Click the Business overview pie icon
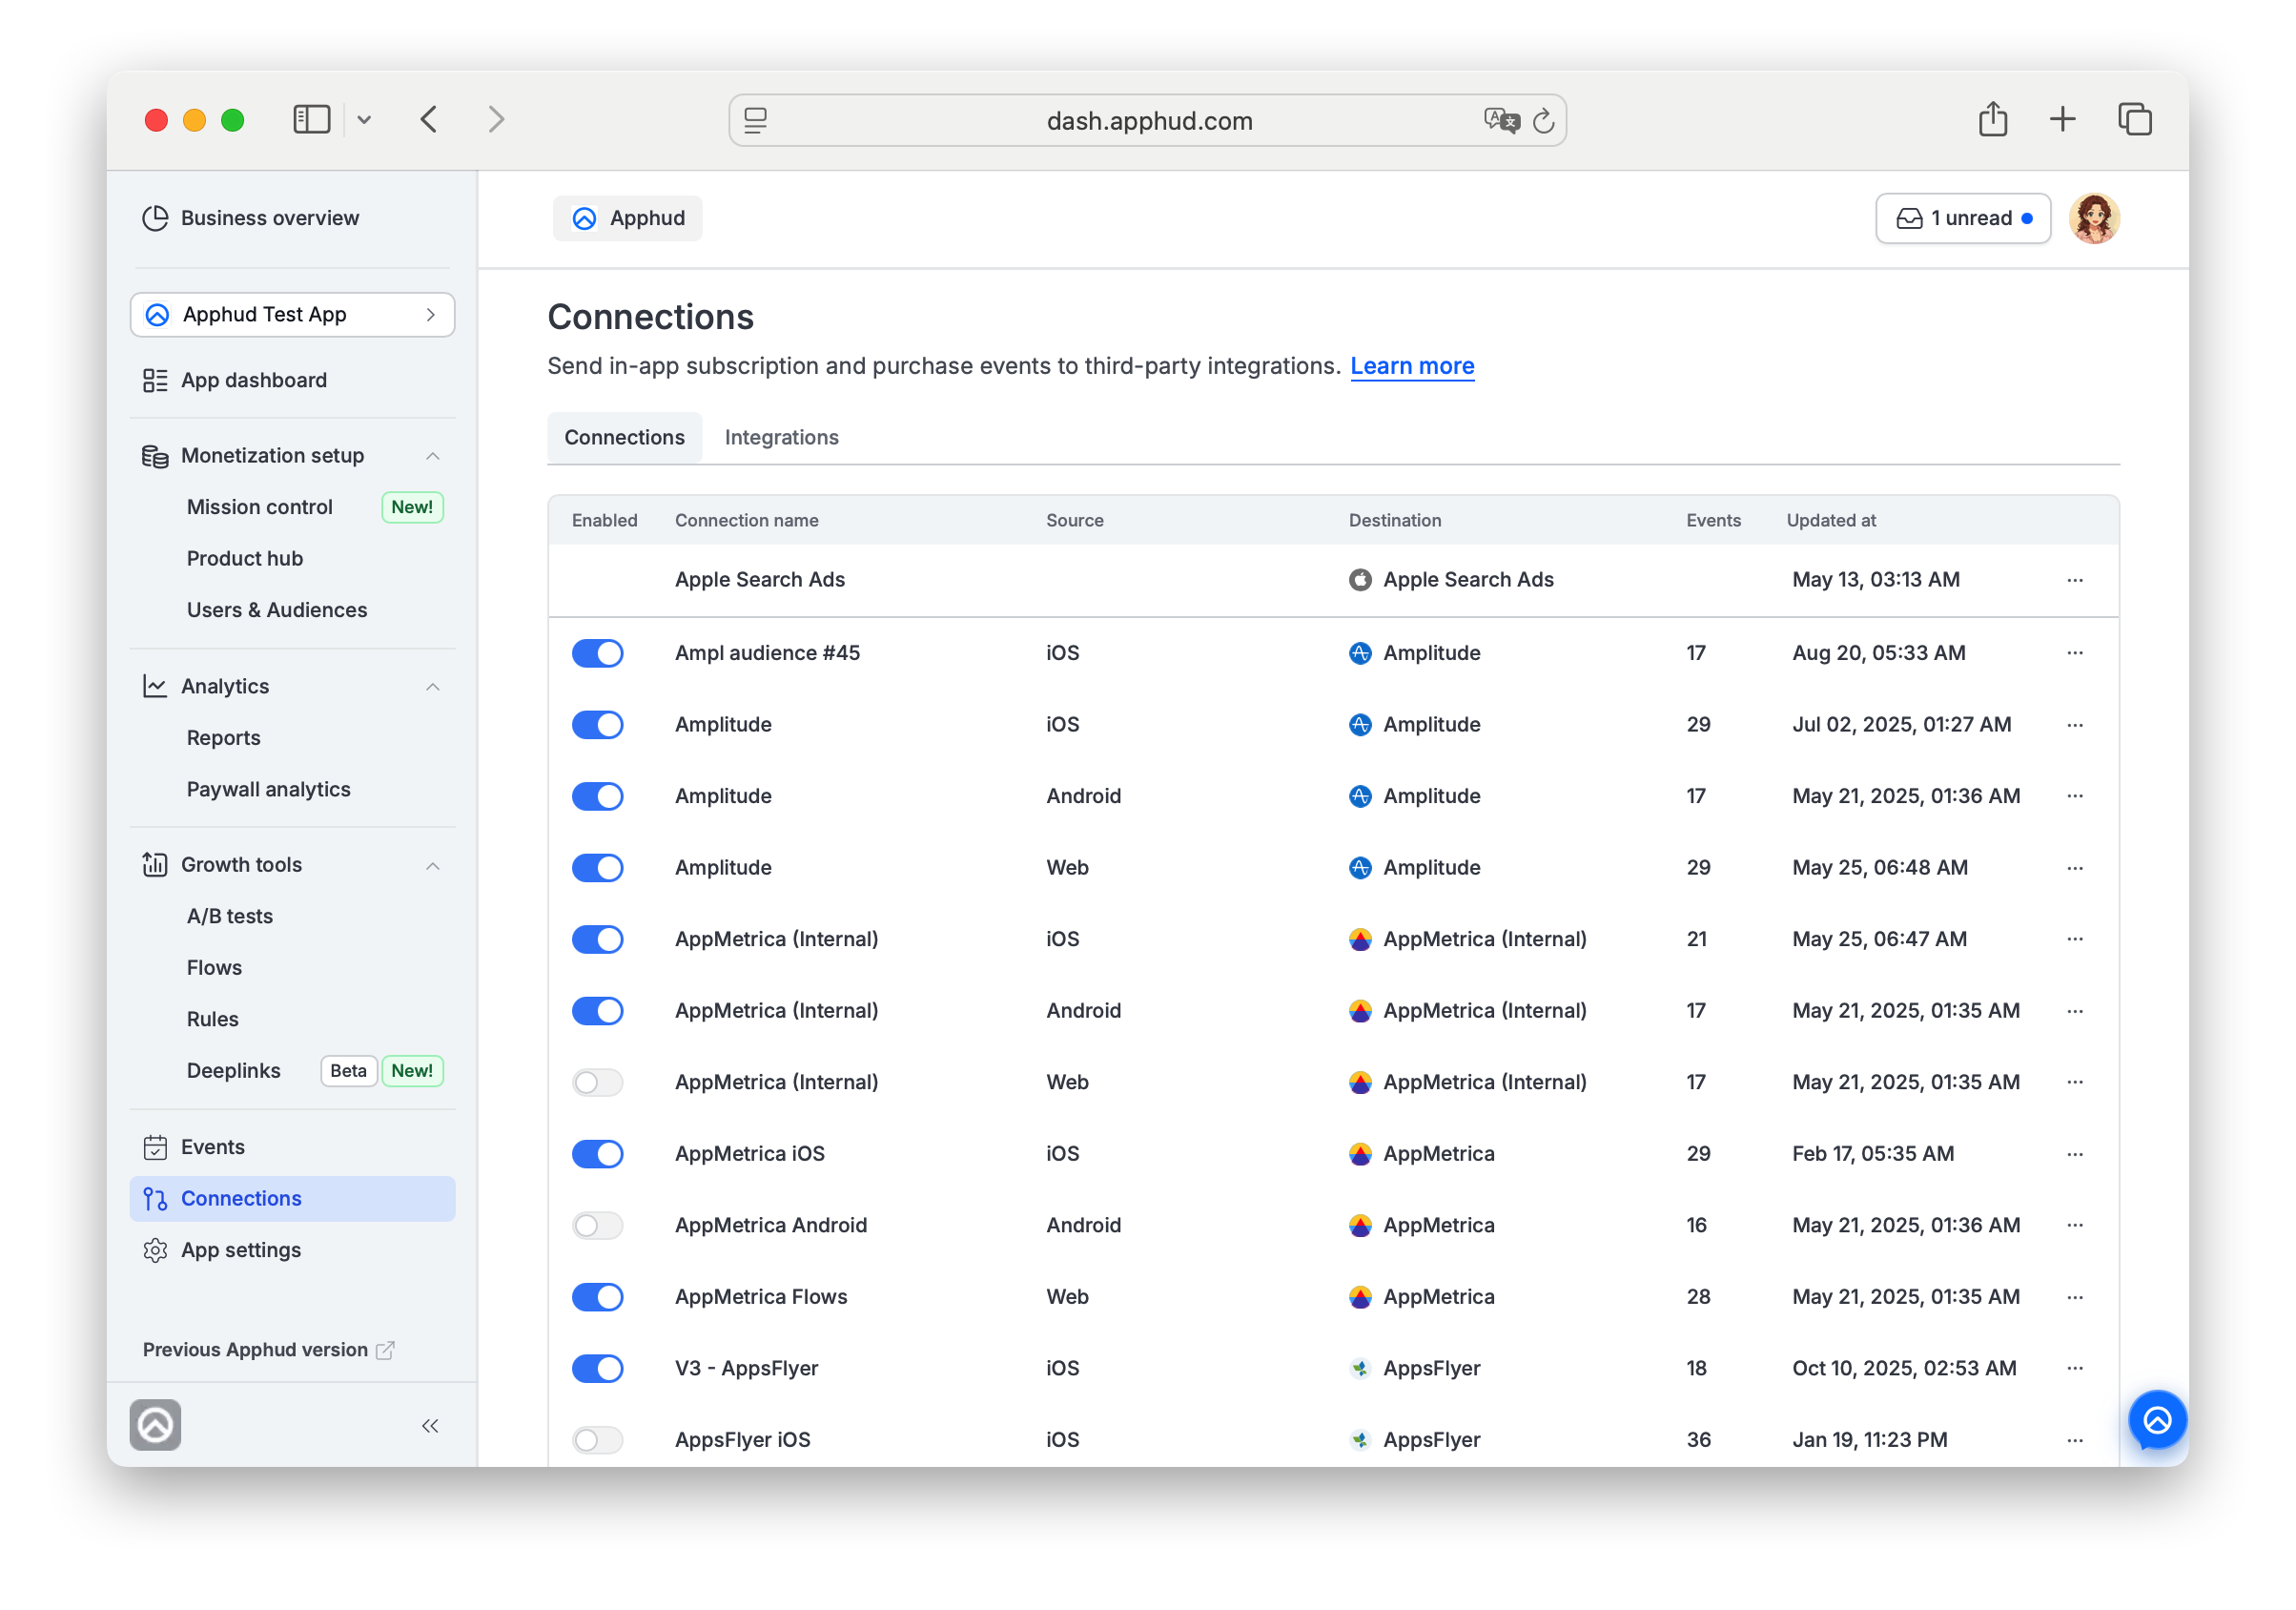Image resolution: width=2296 pixels, height=1610 pixels. [155, 218]
